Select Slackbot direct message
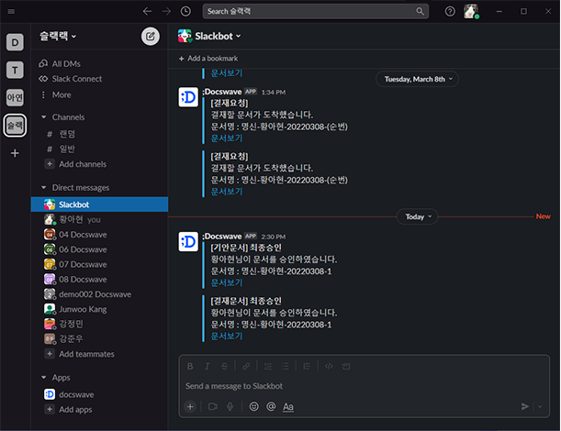 pyautogui.click(x=99, y=204)
